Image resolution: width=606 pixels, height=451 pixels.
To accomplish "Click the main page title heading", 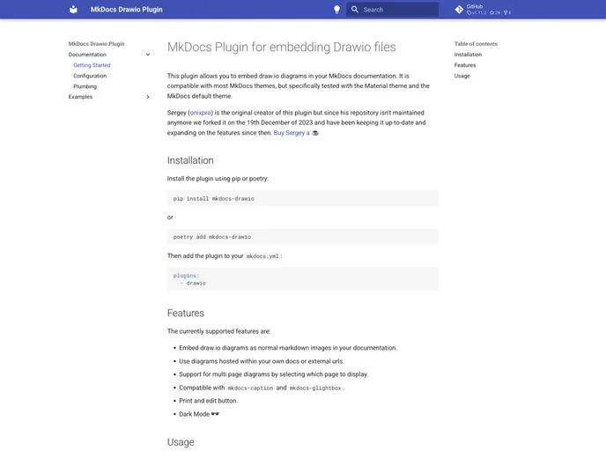I will point(281,48).
